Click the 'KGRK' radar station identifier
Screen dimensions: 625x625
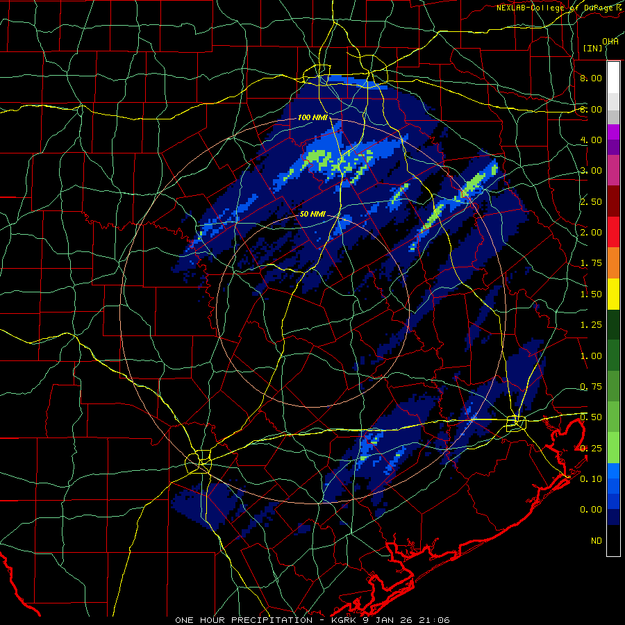click(x=344, y=620)
